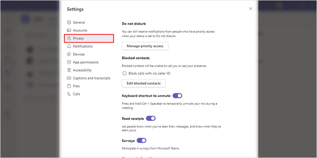Open the Notifications settings label
Screen dimensions: 317x158
[83, 46]
